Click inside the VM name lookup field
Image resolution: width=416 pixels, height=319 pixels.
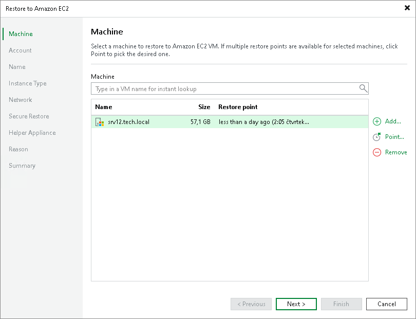coord(221,88)
